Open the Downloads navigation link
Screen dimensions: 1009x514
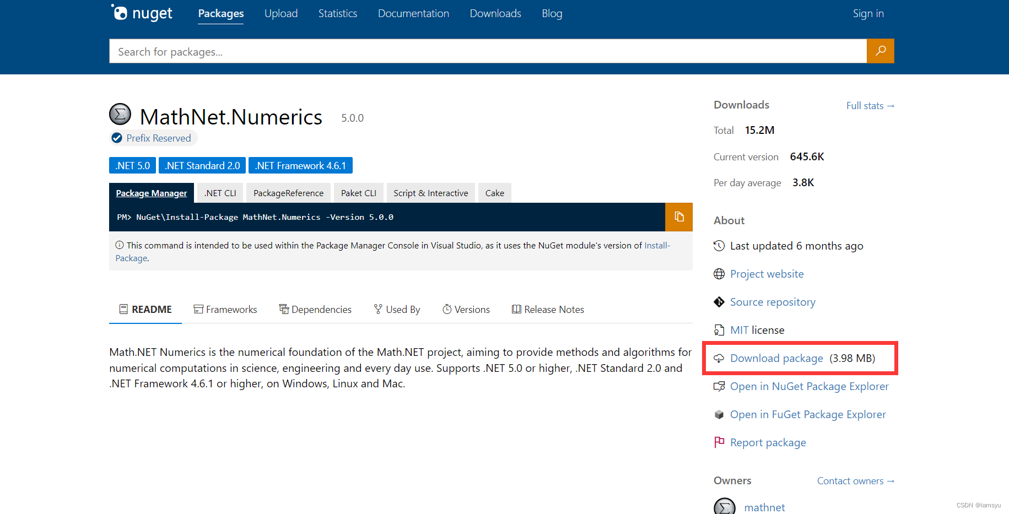[495, 13]
